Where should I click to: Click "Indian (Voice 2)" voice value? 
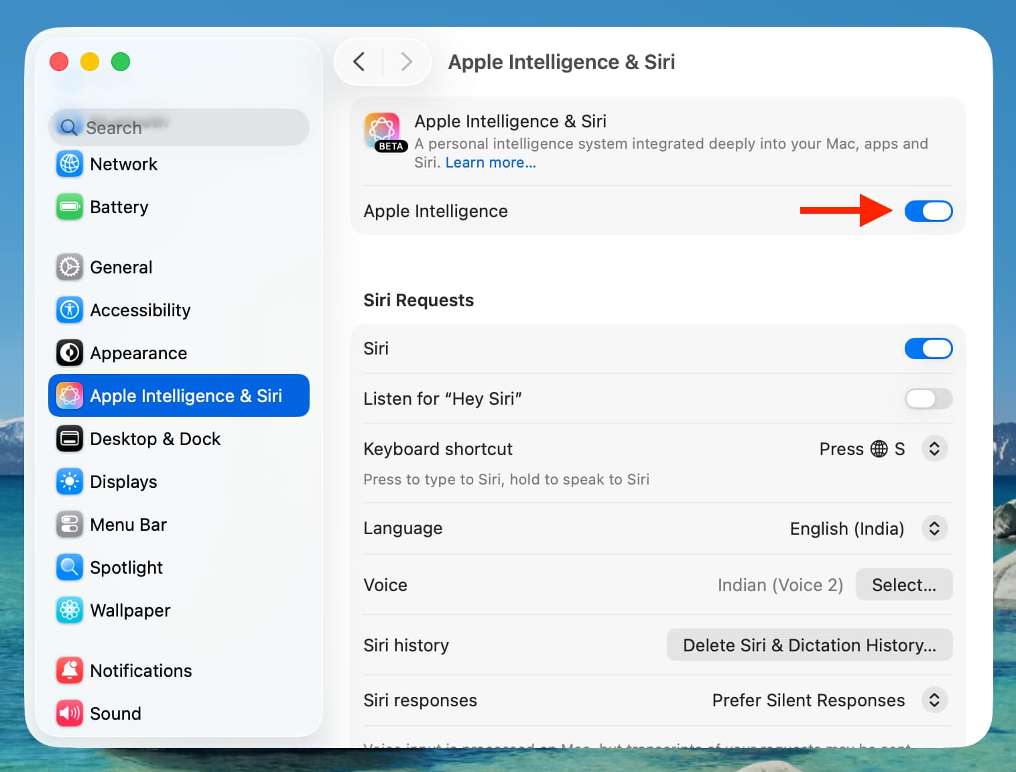(x=780, y=585)
